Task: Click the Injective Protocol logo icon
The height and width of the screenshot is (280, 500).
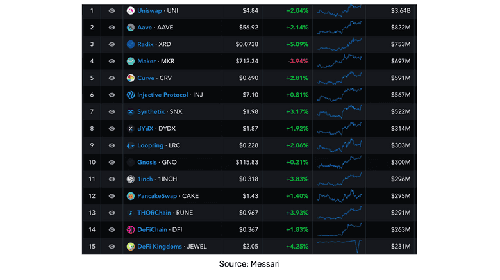Action: (x=131, y=95)
